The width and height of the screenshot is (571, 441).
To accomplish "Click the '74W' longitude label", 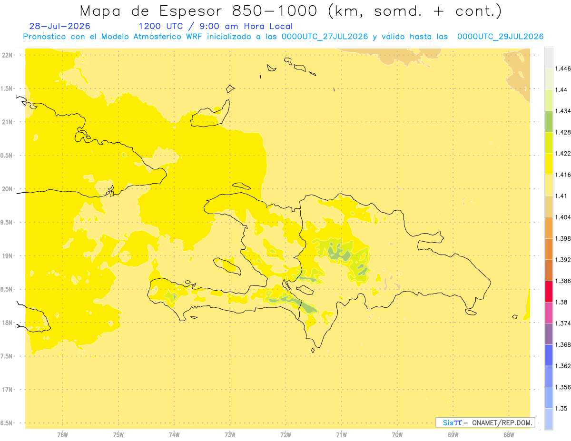I will click(174, 435).
